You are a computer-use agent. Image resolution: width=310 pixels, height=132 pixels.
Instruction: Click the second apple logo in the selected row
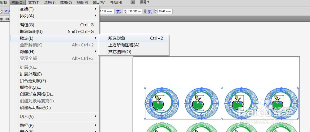[x=198, y=103]
